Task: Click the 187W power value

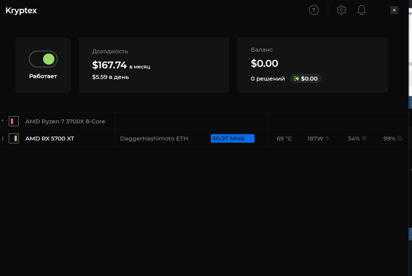Action: [315, 138]
